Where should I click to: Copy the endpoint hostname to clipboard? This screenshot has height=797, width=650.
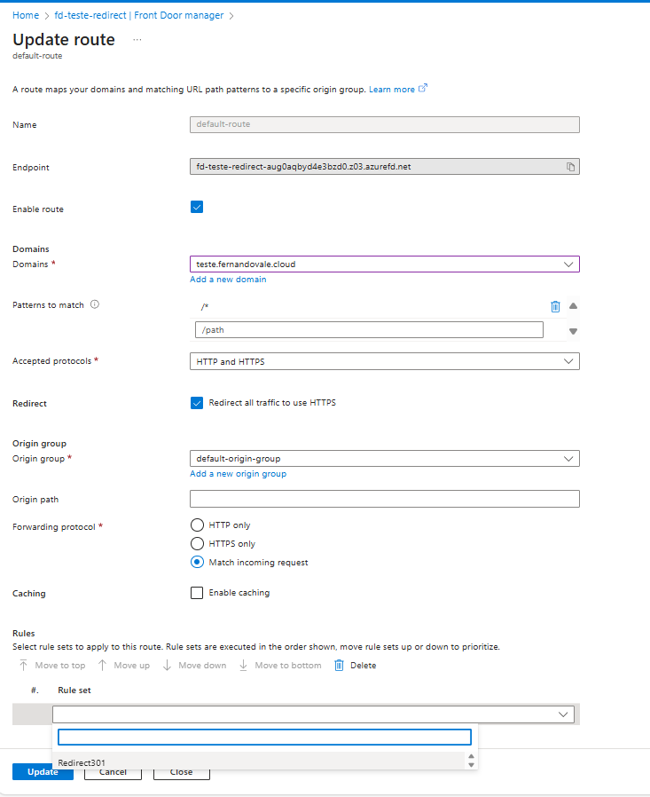point(570,167)
